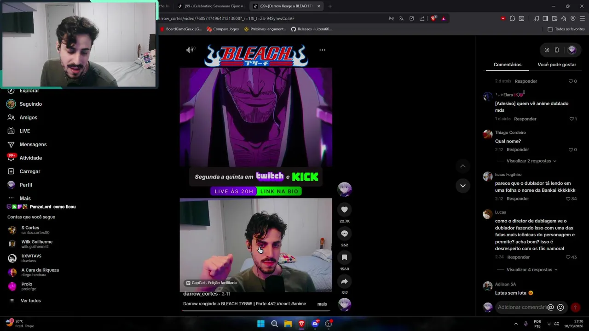Insert a mention with the @ icon
This screenshot has height=331, width=589.
tap(550, 308)
